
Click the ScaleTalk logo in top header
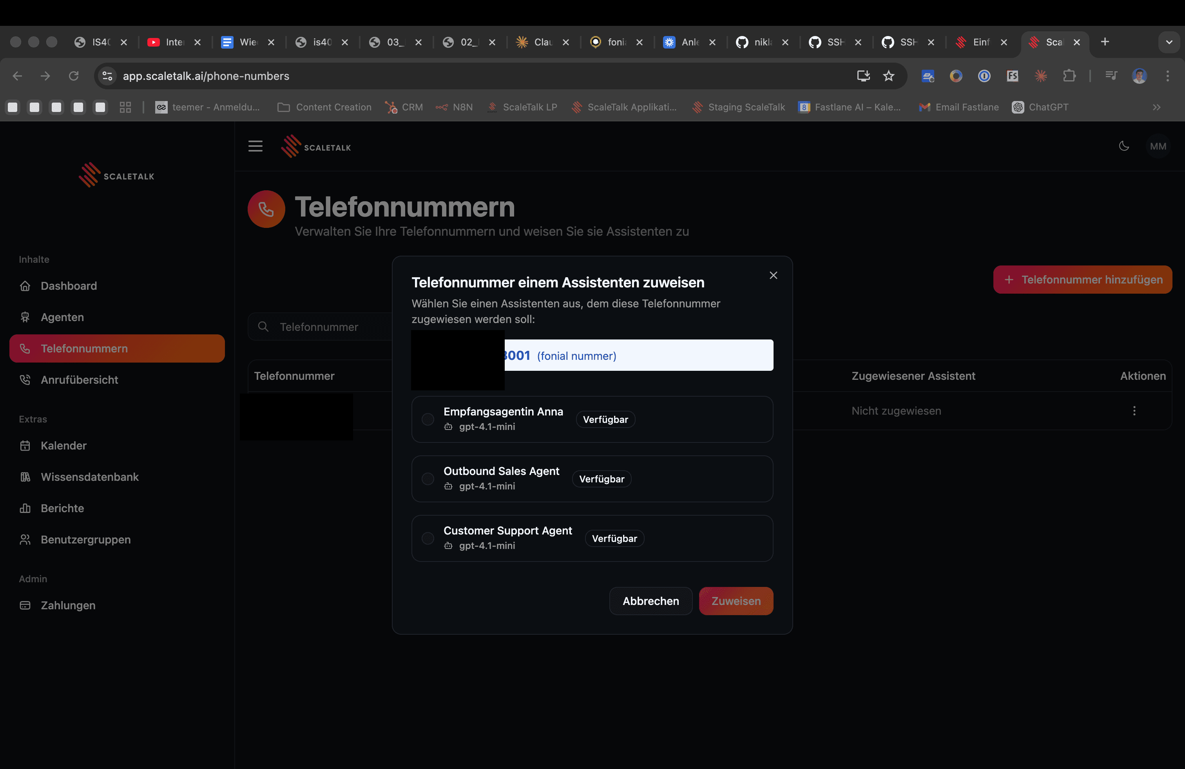[x=316, y=147]
